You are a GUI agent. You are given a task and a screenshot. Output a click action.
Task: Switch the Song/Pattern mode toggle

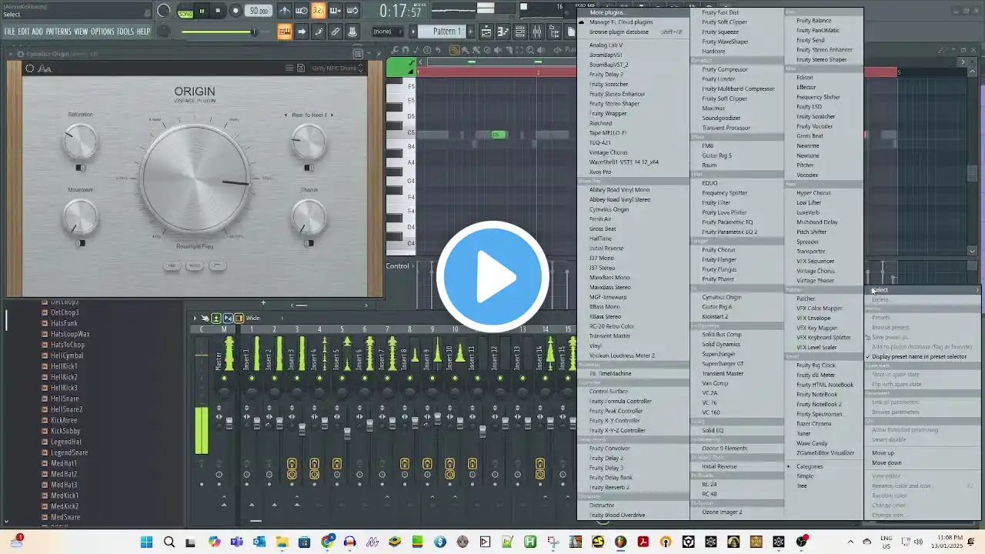click(x=185, y=12)
